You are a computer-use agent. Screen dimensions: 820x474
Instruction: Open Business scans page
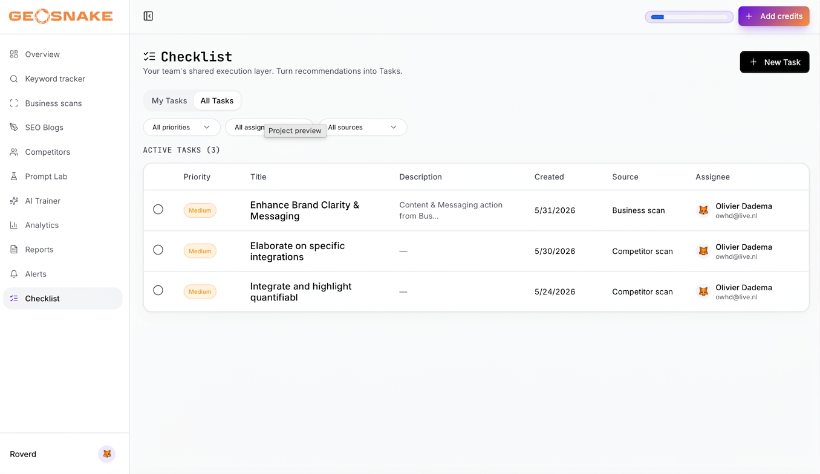tap(63, 103)
